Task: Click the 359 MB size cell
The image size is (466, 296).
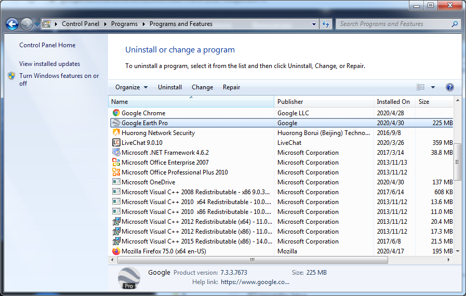Action: [443, 142]
